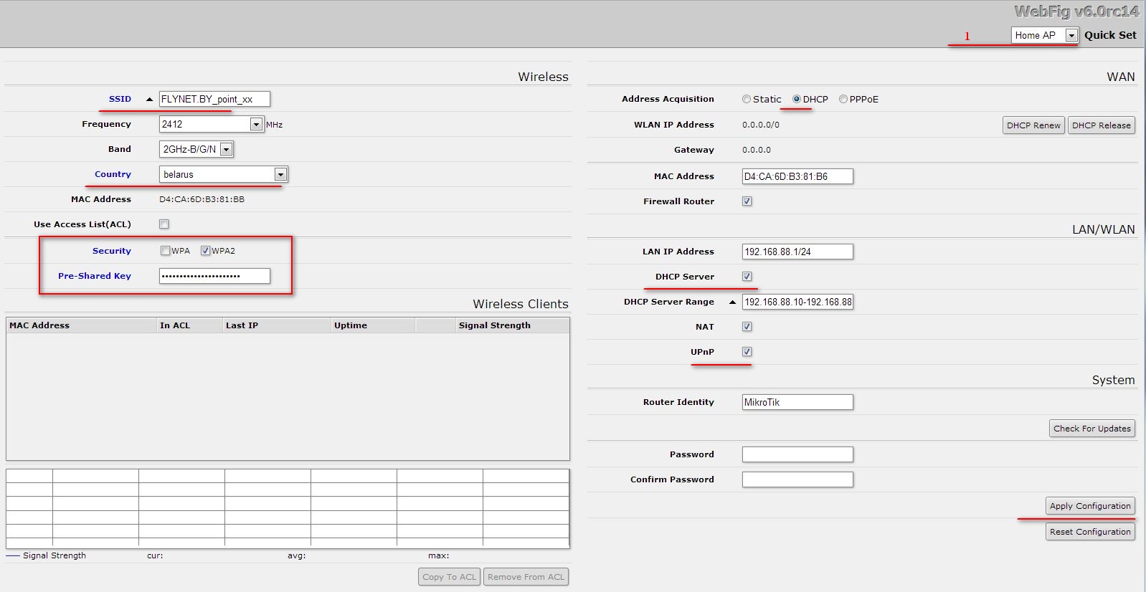Click the Copy To ACL button
The width and height of the screenshot is (1146, 592).
(x=450, y=577)
